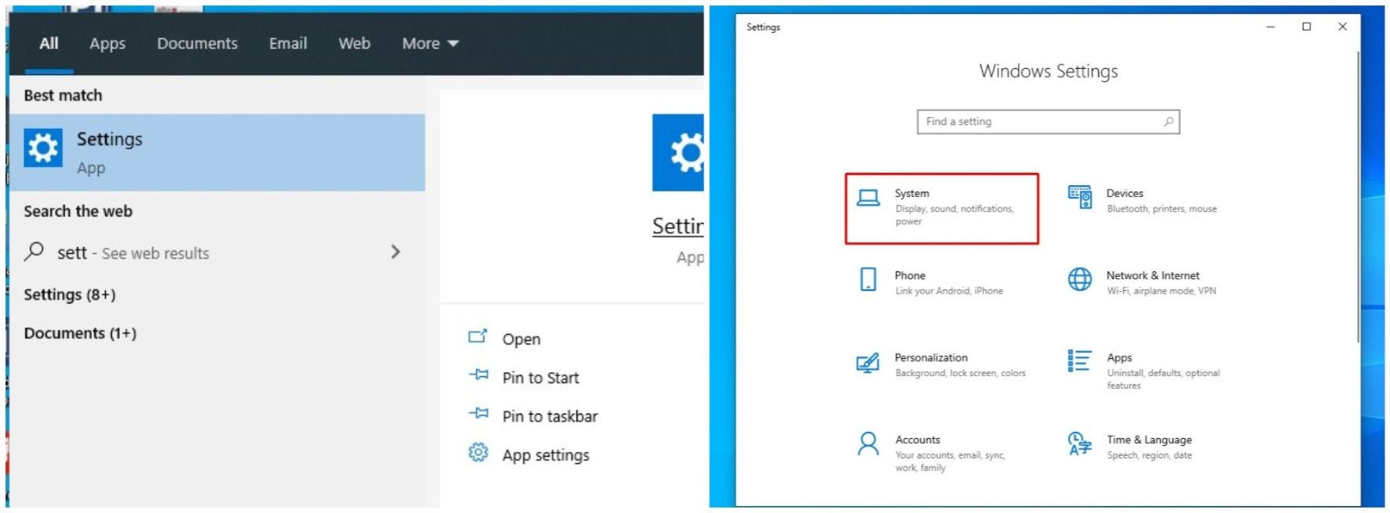
Task: Switch to the Web search tab
Action: (x=354, y=44)
